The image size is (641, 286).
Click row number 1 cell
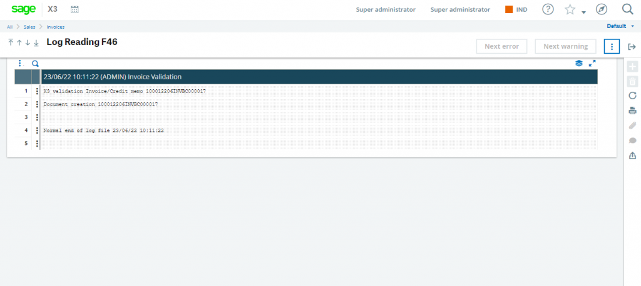[23, 91]
